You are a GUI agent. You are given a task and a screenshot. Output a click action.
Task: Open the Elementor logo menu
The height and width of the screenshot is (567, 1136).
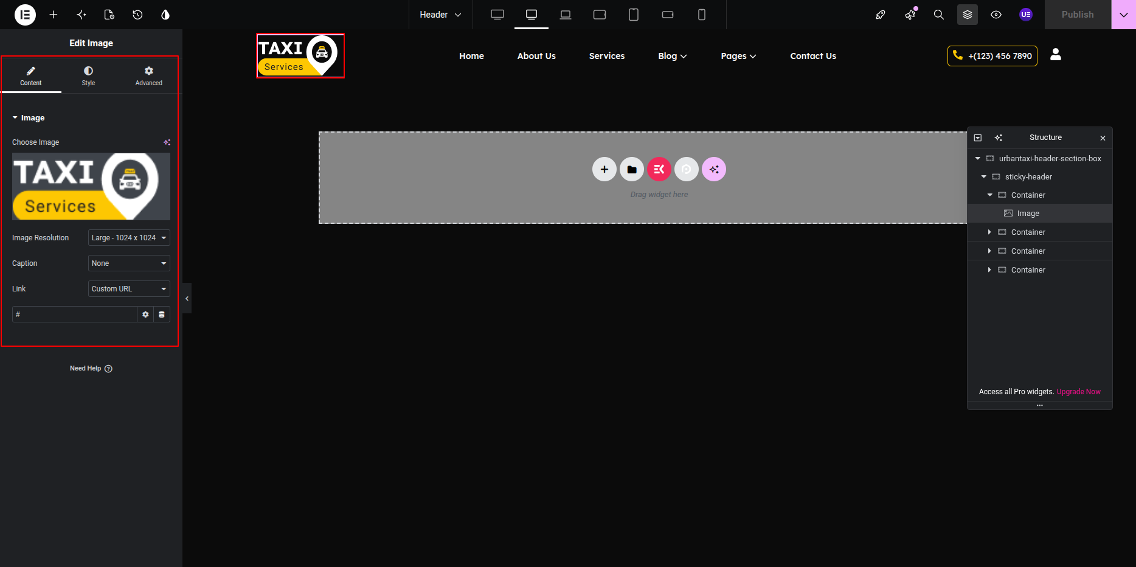[25, 15]
